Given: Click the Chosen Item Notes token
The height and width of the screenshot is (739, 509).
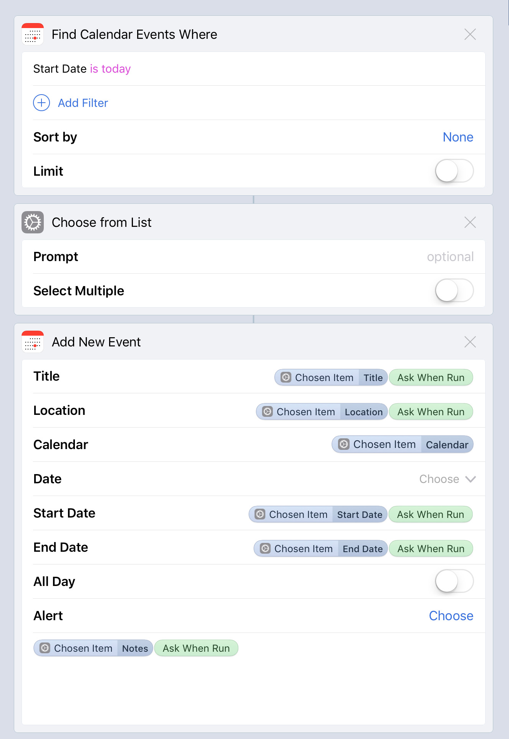Looking at the screenshot, I should pyautogui.click(x=93, y=648).
